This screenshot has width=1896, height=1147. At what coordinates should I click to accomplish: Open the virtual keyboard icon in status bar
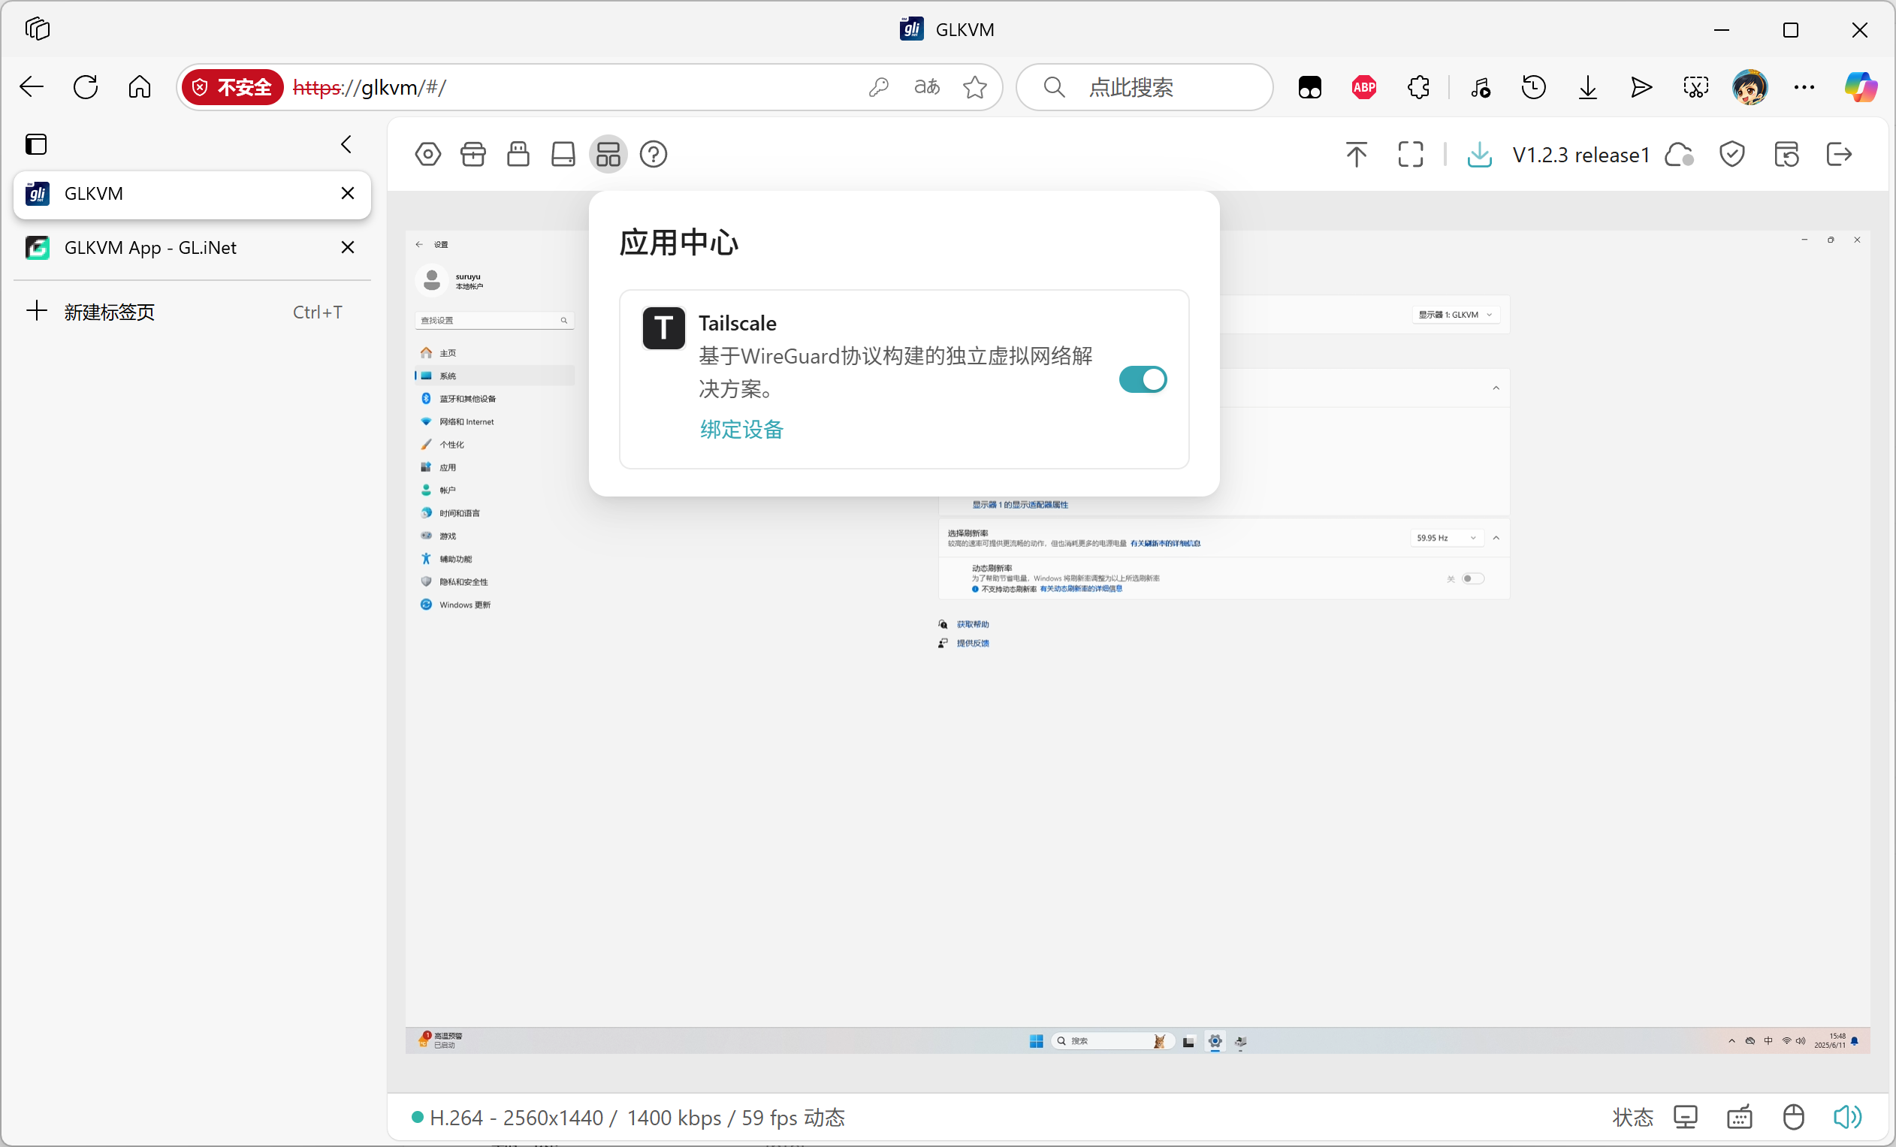coord(1739,1117)
